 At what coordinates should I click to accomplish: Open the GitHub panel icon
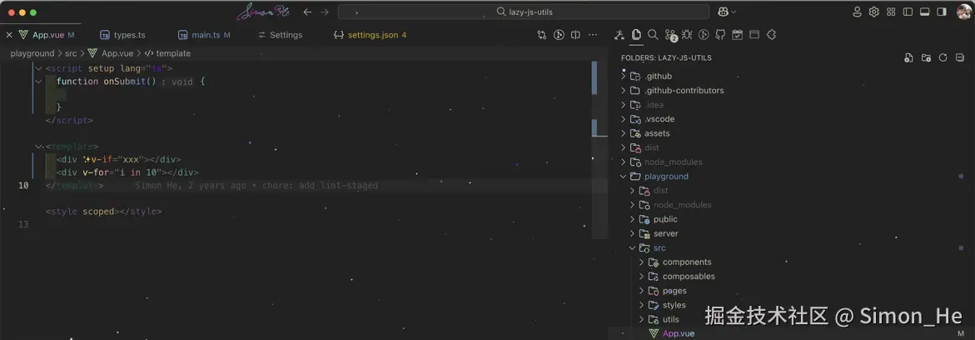tap(720, 35)
